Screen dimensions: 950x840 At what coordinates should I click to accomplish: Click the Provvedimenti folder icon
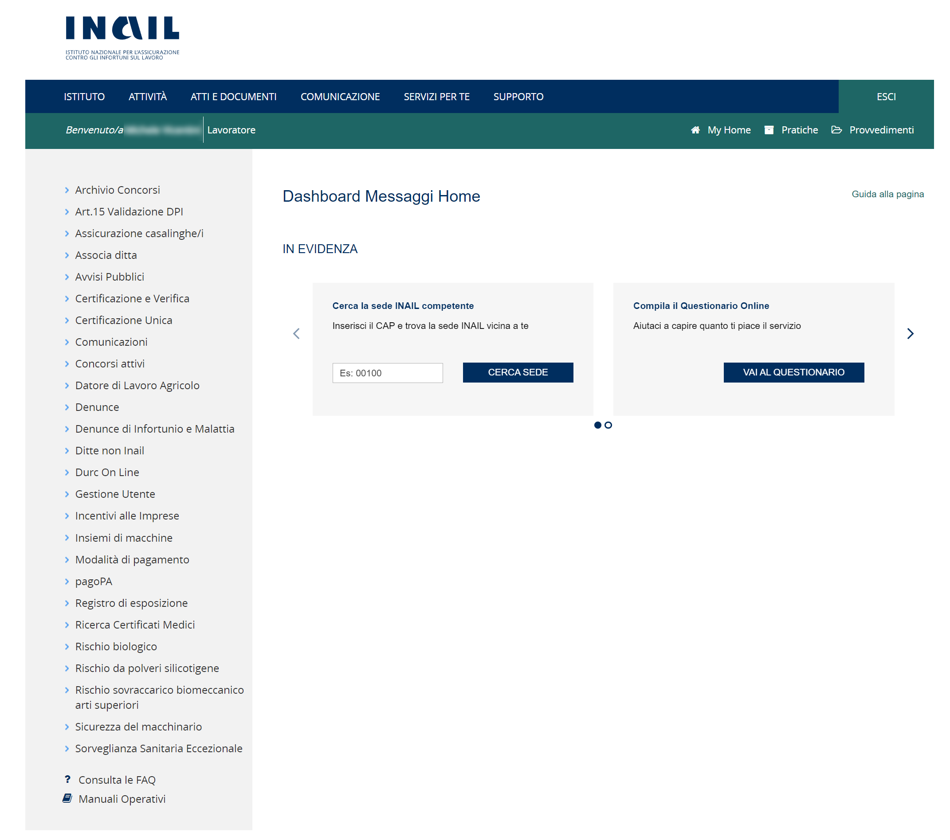point(836,130)
